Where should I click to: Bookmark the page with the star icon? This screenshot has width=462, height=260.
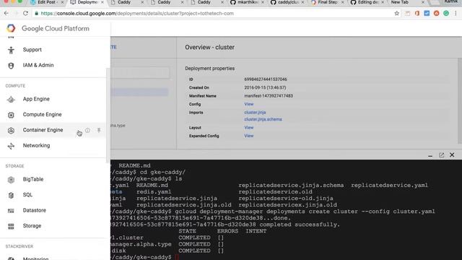(397, 13)
